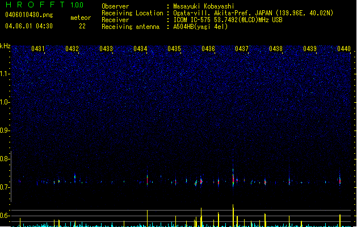
Task: Select the file name 0406010430.png
Action: point(29,15)
